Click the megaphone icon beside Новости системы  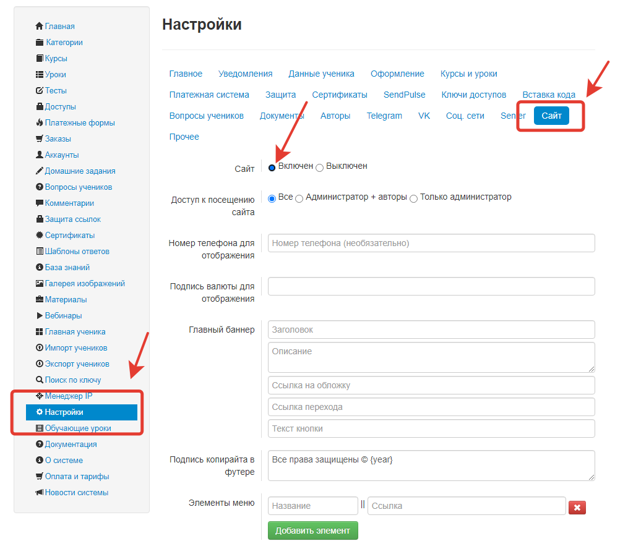point(40,492)
